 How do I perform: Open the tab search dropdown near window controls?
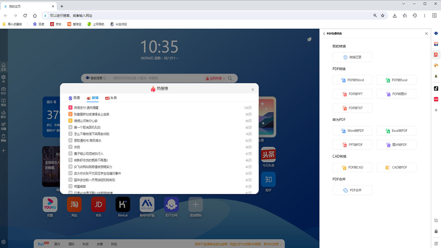coord(403,4)
